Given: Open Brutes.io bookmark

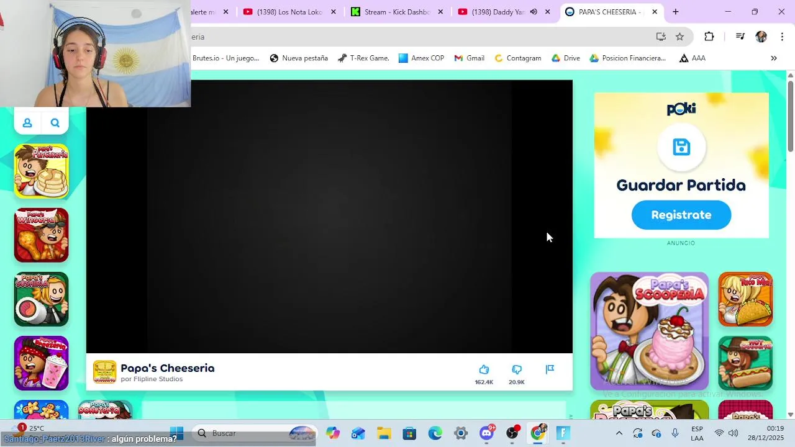Looking at the screenshot, I should (x=225, y=58).
